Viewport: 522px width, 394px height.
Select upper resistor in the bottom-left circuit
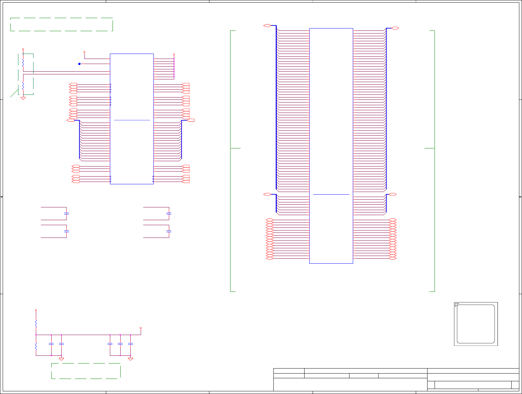[36, 323]
